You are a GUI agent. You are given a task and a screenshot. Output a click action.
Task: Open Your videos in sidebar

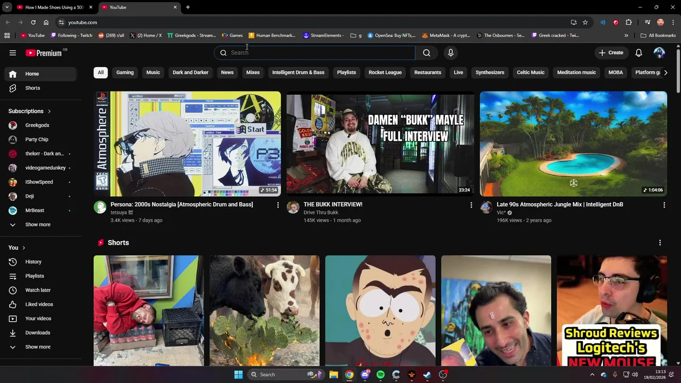click(41, 319)
